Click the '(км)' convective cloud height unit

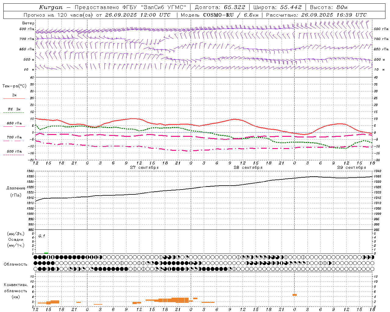tap(16, 297)
